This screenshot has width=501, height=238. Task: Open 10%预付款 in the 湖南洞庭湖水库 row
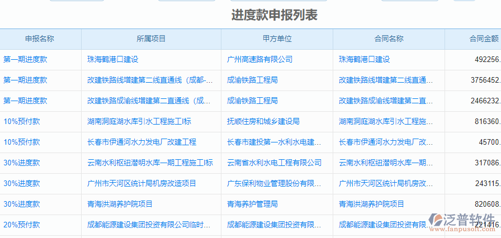(22, 122)
